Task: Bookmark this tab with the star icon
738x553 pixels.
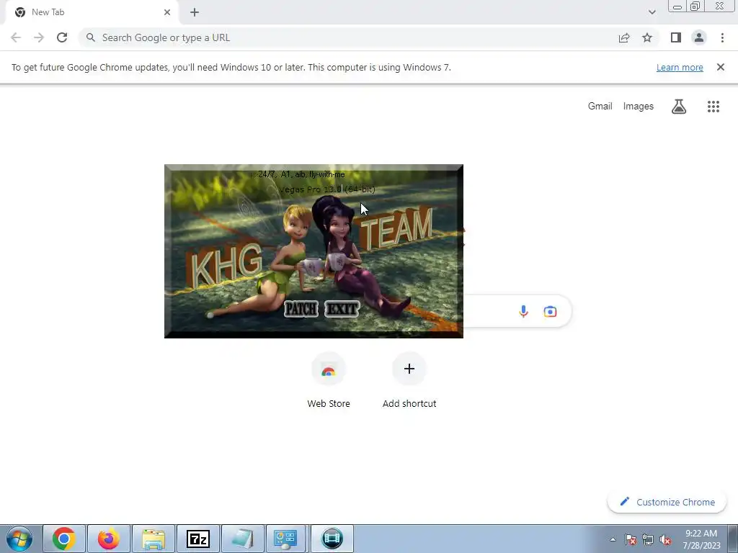Action: pos(647,37)
